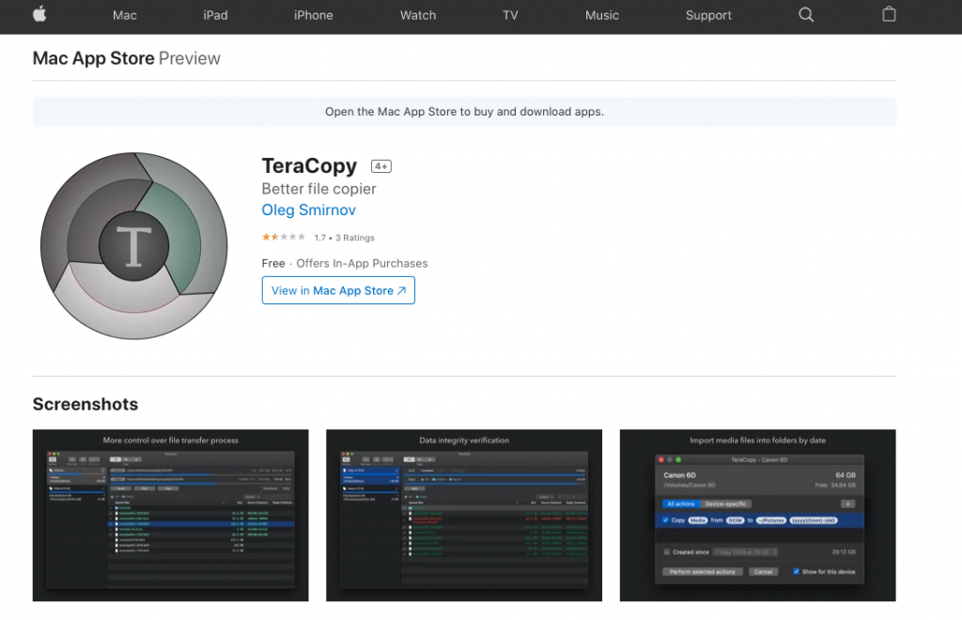Toggle 'Show for this device' checkbox
The height and width of the screenshot is (620, 962).
pyautogui.click(x=797, y=571)
